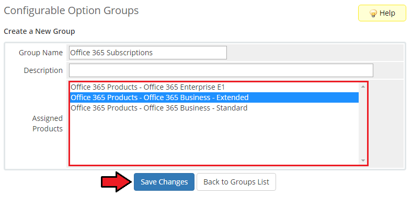Click the empty Description field

221,70
